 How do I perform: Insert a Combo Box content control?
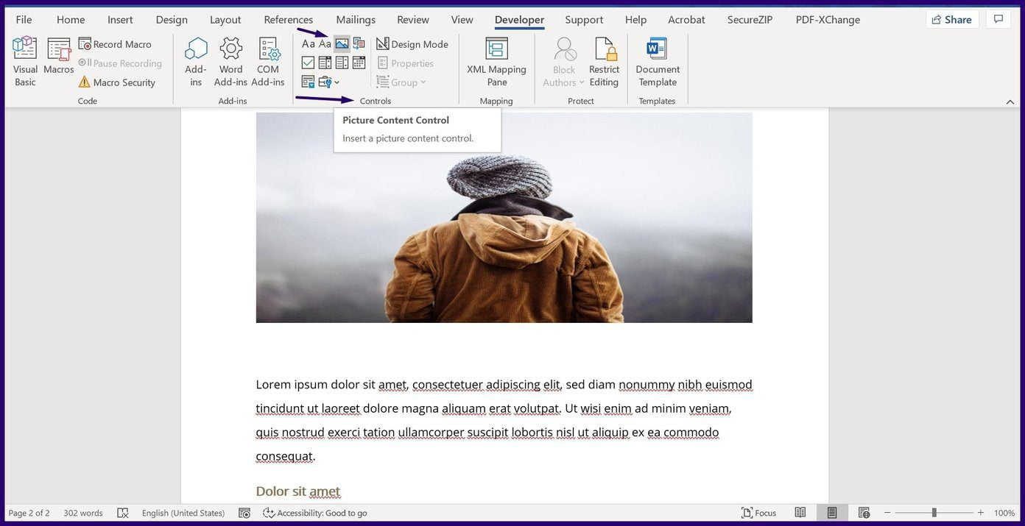pyautogui.click(x=325, y=63)
